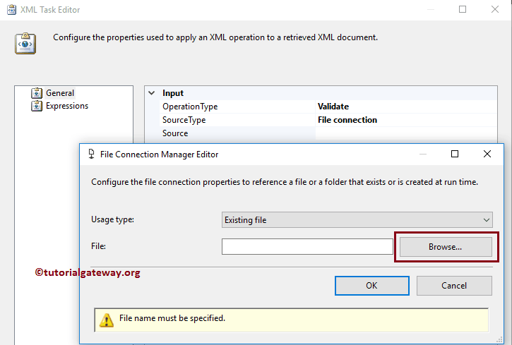Focus the File path input field
The image size is (512, 345).
(x=307, y=246)
